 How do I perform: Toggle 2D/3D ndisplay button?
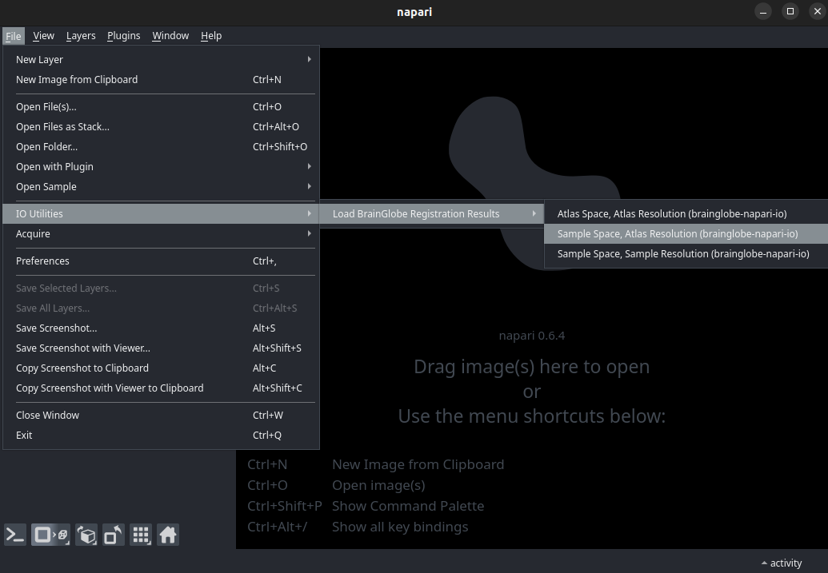click(50, 535)
